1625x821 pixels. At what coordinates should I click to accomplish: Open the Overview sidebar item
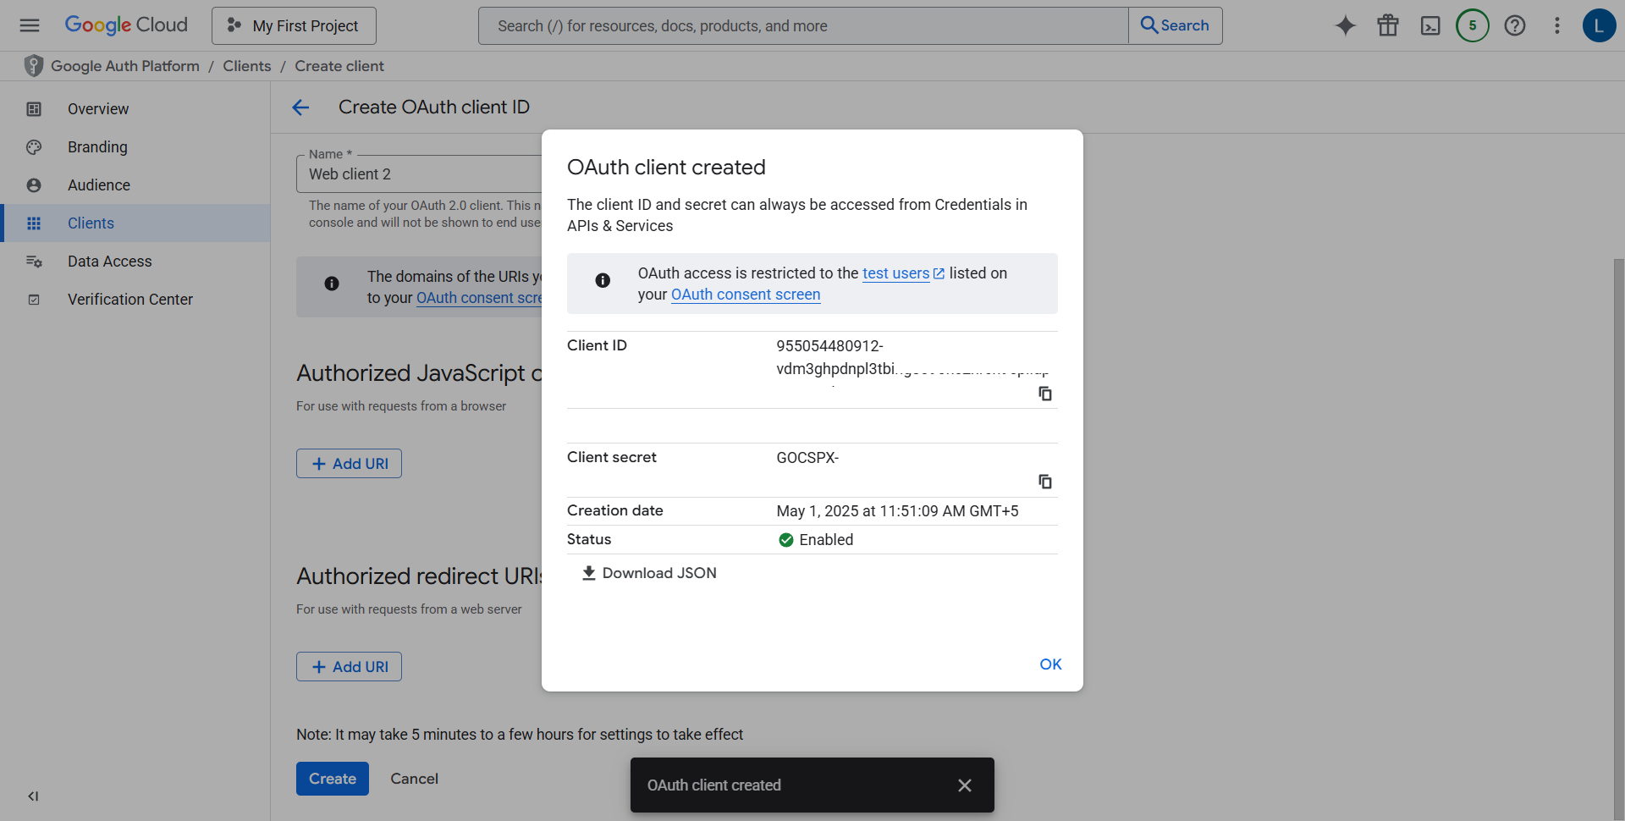(x=135, y=108)
